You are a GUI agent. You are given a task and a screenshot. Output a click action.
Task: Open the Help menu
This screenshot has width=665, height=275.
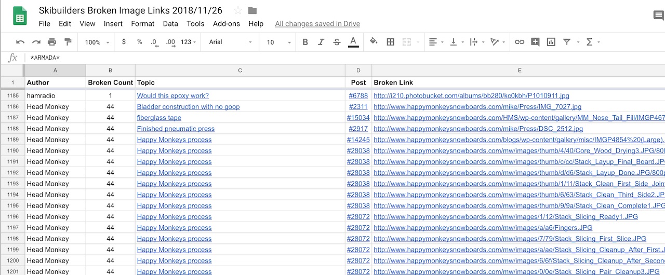[256, 23]
